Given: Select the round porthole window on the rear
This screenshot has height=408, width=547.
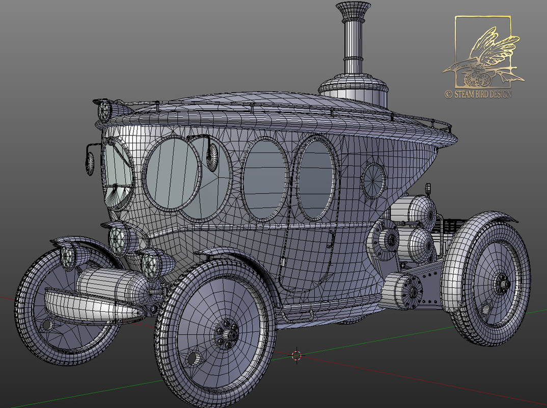Looking at the screenshot, I should (x=372, y=179).
